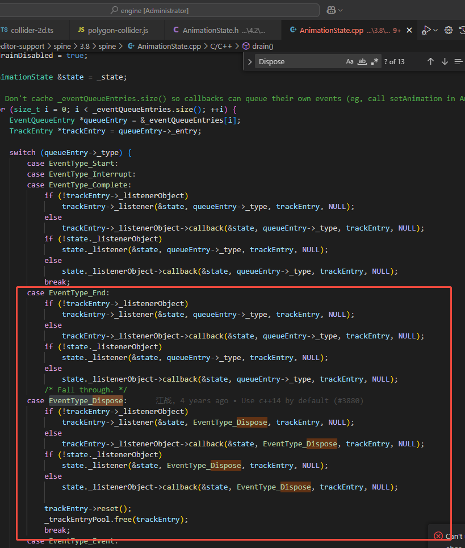This screenshot has width=465, height=548.
Task: Click the JS icon on polygon-collider.js tab
Action: (81, 30)
